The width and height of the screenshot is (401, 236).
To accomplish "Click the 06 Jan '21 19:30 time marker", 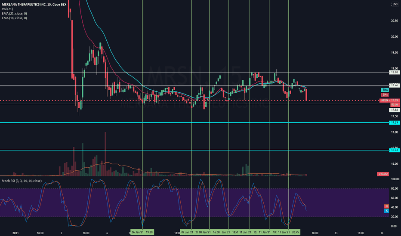I will click(142, 233).
